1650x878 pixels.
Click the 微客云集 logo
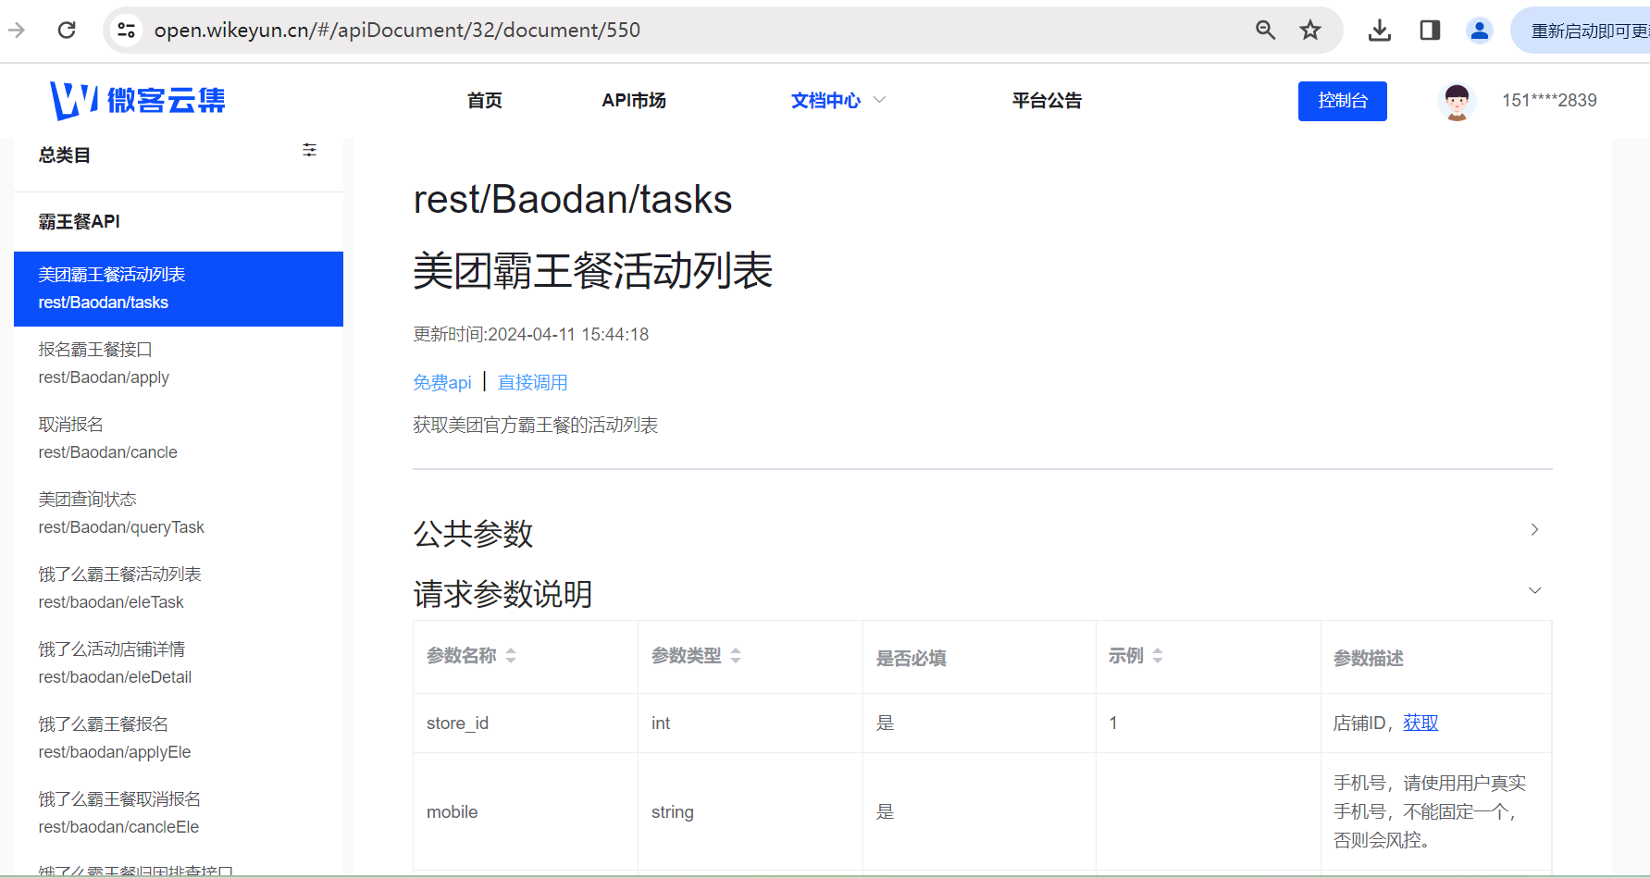click(137, 100)
